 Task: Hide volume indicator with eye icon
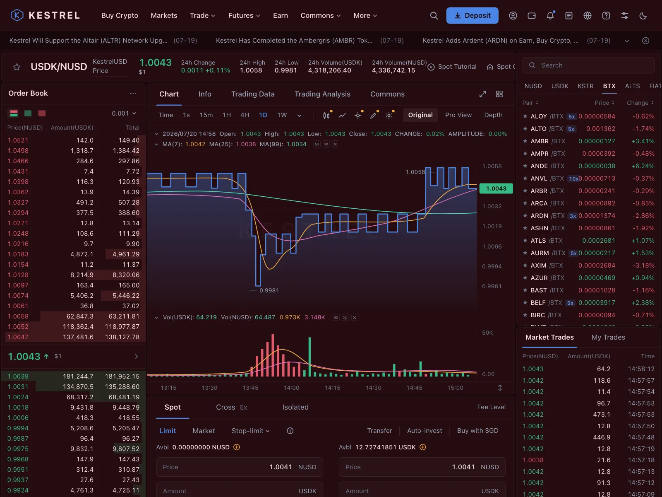(x=336, y=318)
